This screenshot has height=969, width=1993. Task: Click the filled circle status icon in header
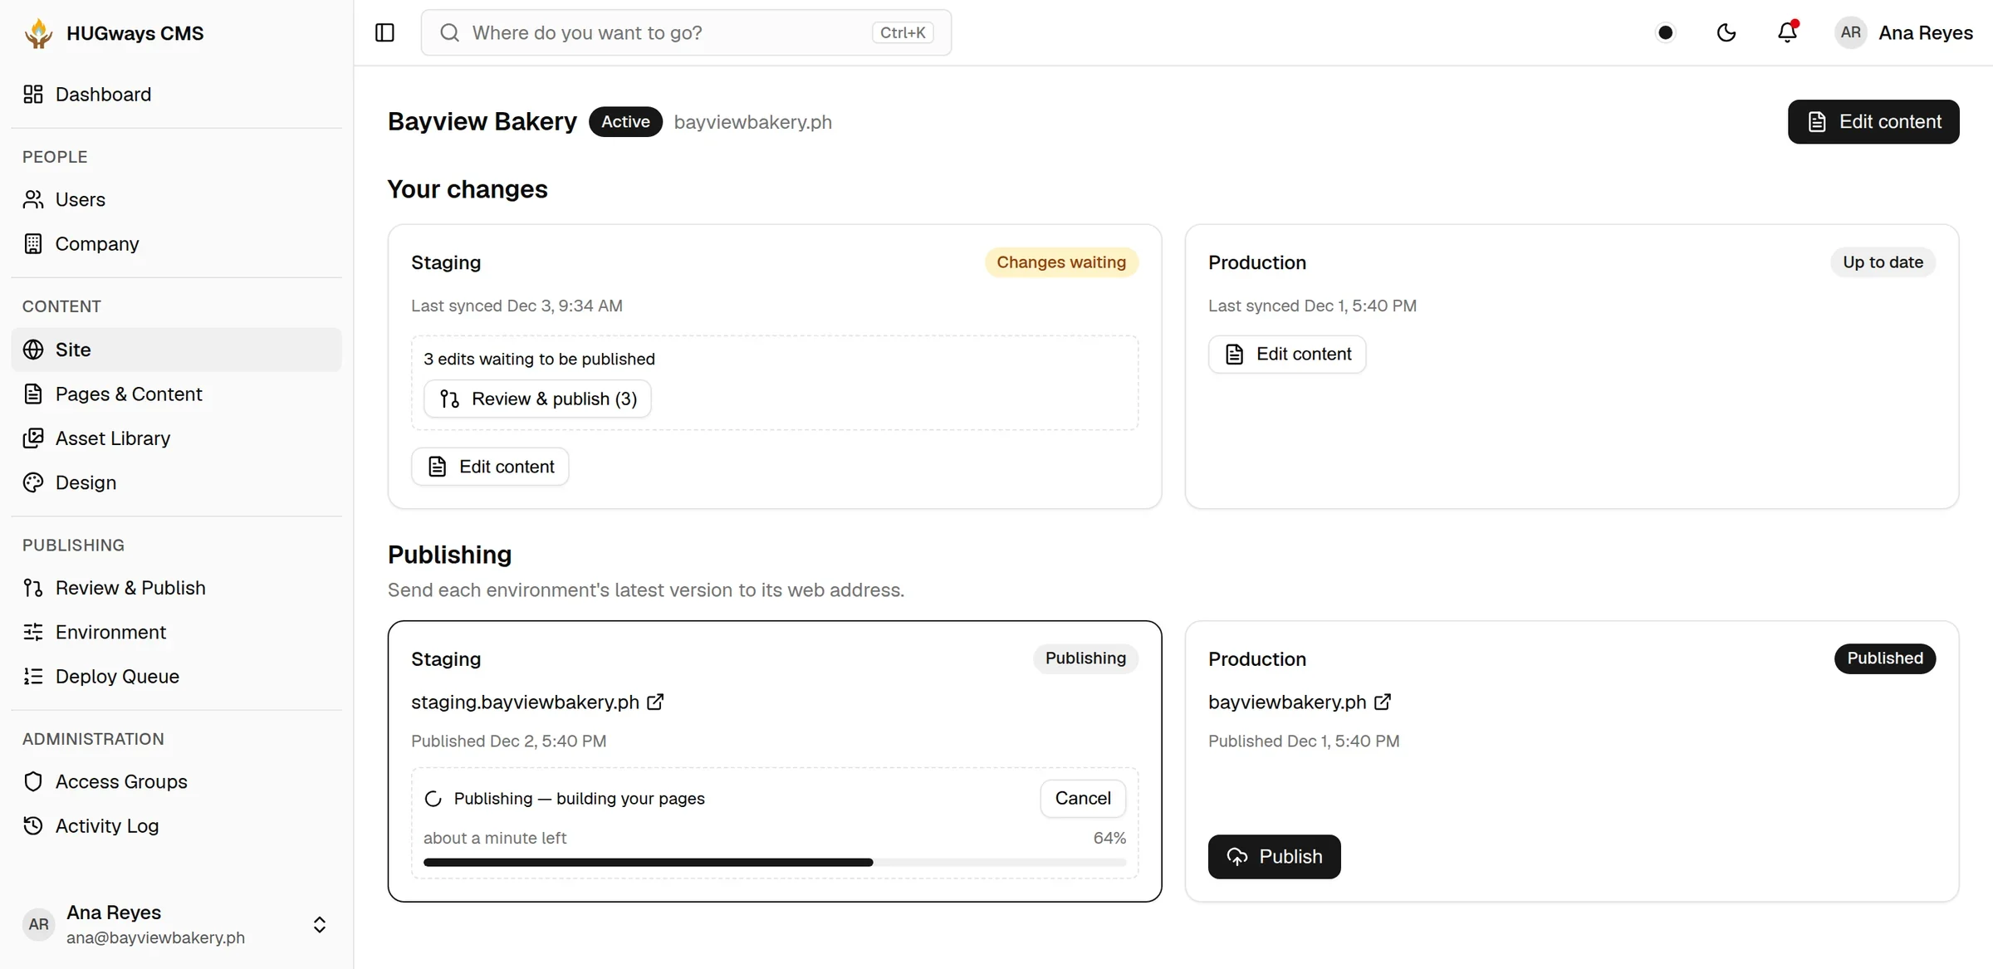pos(1665,32)
